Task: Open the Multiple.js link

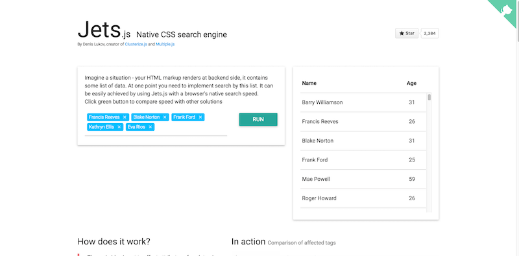Action: point(165,44)
